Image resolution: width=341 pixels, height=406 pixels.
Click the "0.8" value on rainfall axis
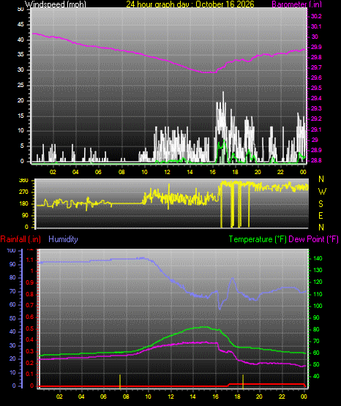tap(30, 294)
